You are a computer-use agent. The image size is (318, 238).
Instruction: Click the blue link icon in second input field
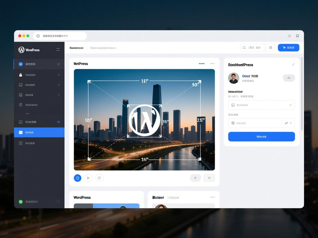point(286,123)
